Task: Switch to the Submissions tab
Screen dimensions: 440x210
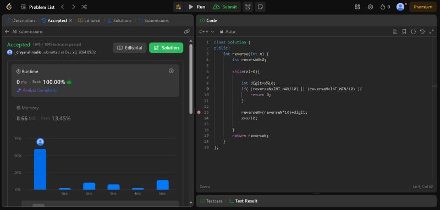Action: click(154, 20)
